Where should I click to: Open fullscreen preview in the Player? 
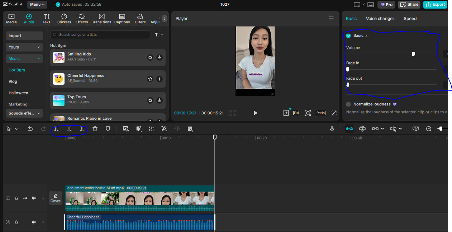[x=334, y=113]
